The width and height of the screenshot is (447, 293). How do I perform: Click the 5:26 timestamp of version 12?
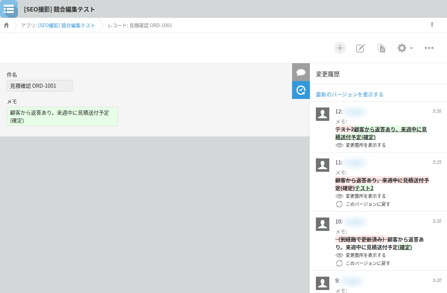click(x=437, y=111)
